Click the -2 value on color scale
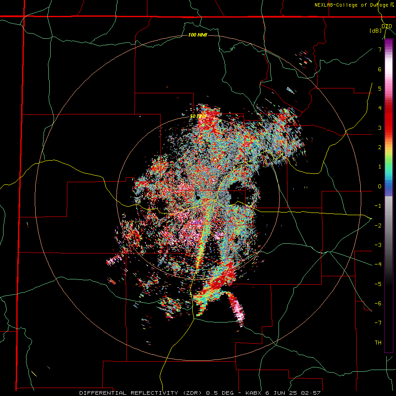The width and height of the screenshot is (396, 396). tap(378, 225)
